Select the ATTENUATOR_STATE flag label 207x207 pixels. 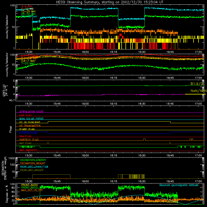(x=31, y=112)
